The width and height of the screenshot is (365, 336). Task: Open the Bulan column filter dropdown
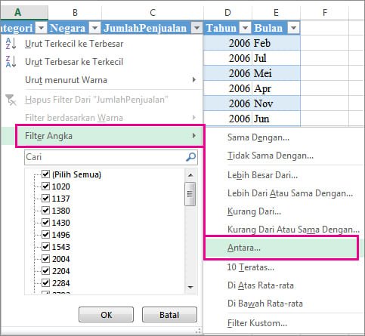293,28
